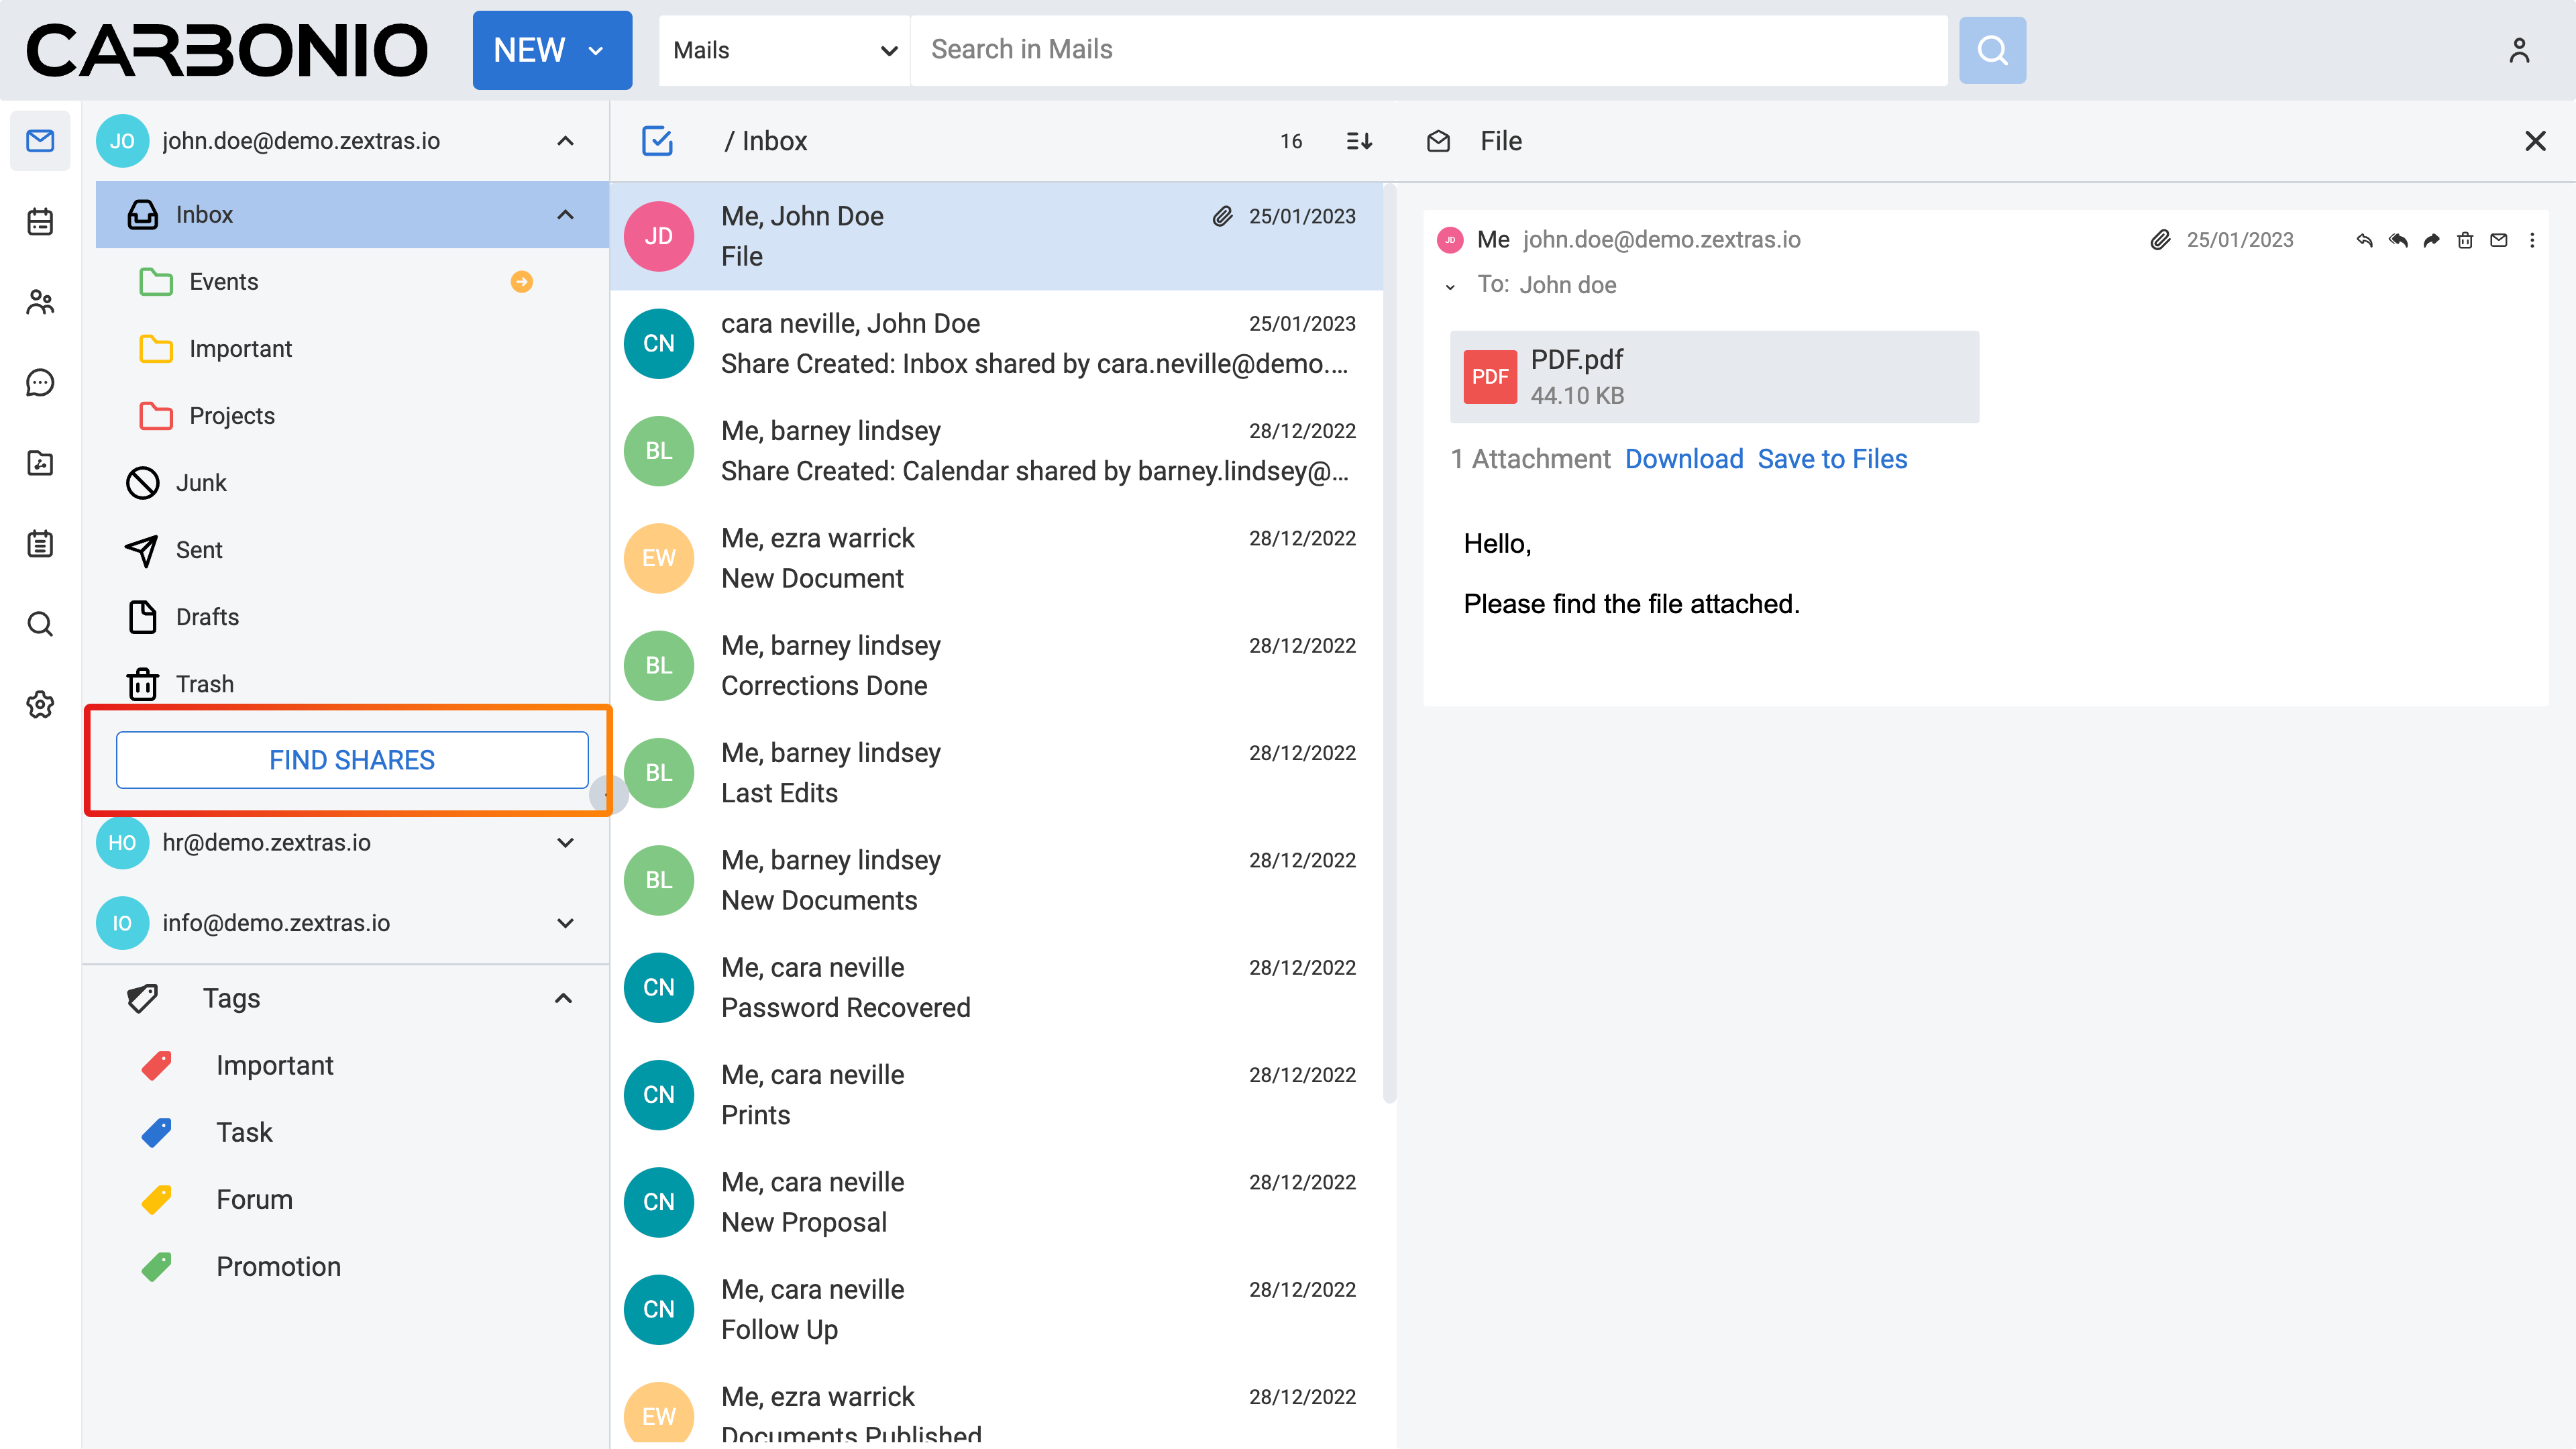The height and width of the screenshot is (1449, 2576).
Task: Expand the hr@demo.zextras.io account
Action: pyautogui.click(x=565, y=842)
